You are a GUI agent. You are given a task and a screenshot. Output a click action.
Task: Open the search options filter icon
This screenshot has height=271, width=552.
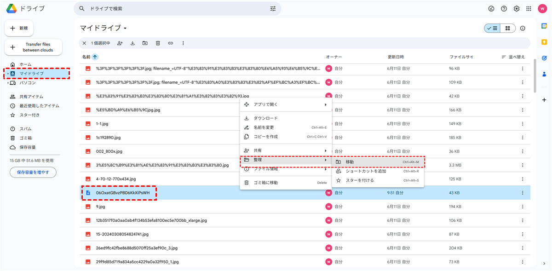273,9
